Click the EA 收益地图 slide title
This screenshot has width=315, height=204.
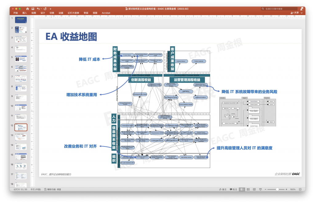click(71, 37)
